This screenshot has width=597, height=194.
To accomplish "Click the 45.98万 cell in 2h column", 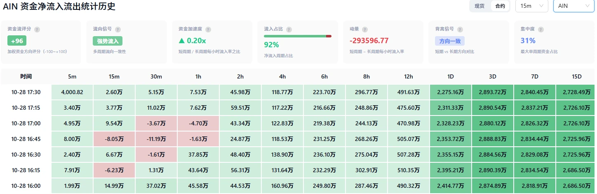I will pyautogui.click(x=240, y=92).
